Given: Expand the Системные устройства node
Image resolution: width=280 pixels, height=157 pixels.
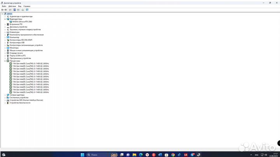Looking at the screenshot, I should click(x=5, y=98).
